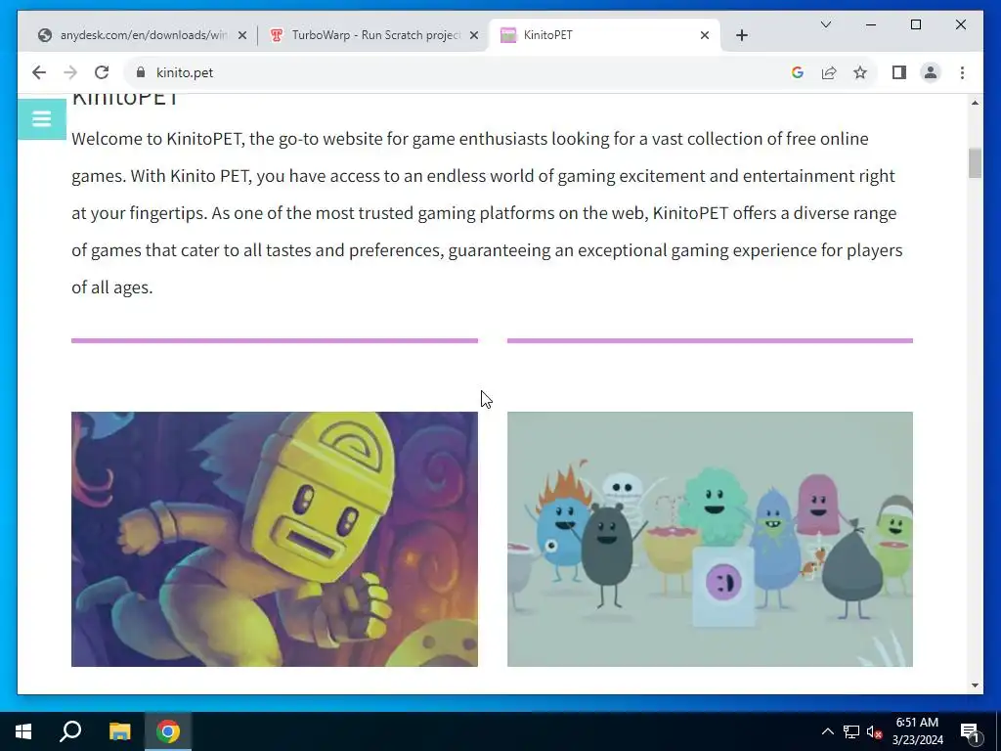Open the colorful bean characters game thumbnail
Screen dimensions: 1001x751
click(x=710, y=539)
